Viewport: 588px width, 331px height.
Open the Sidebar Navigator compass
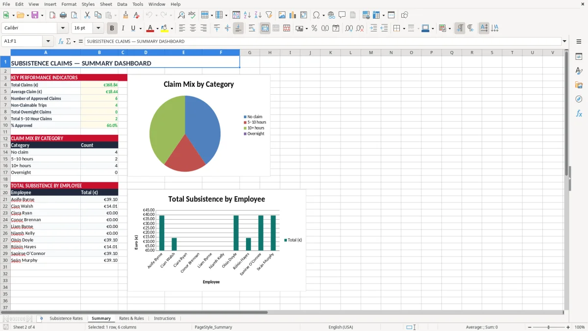tap(579, 99)
